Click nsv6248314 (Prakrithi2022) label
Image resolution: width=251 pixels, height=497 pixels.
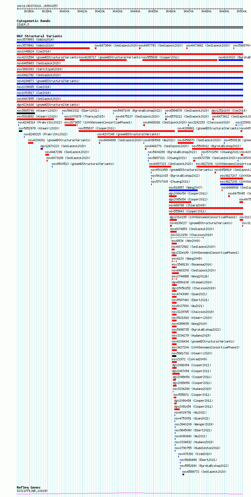click(40, 122)
